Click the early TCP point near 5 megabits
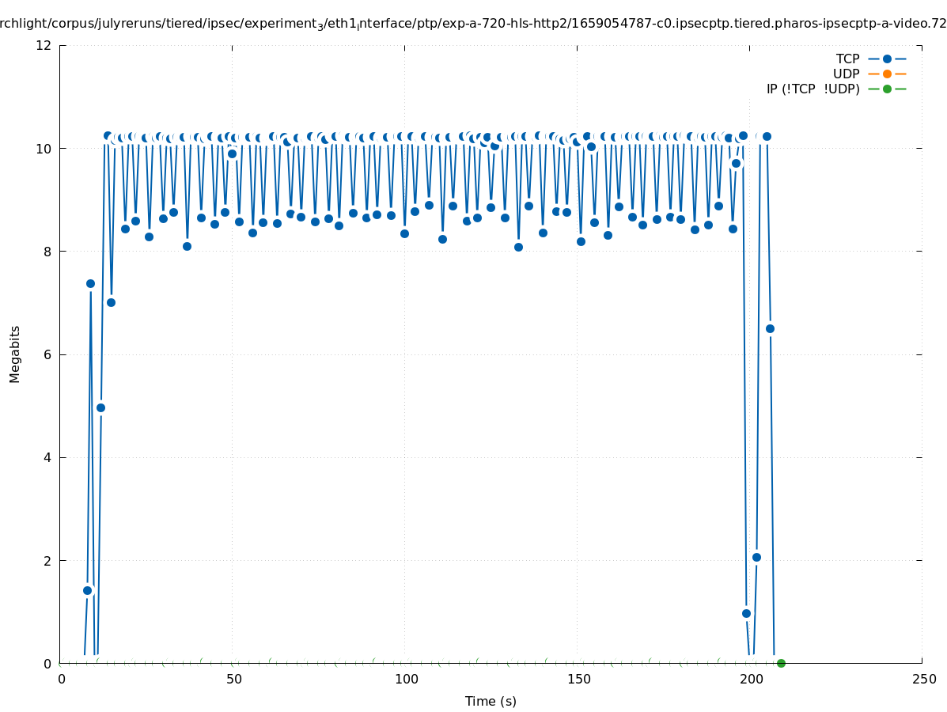This screenshot has height=712, width=947. click(x=100, y=407)
